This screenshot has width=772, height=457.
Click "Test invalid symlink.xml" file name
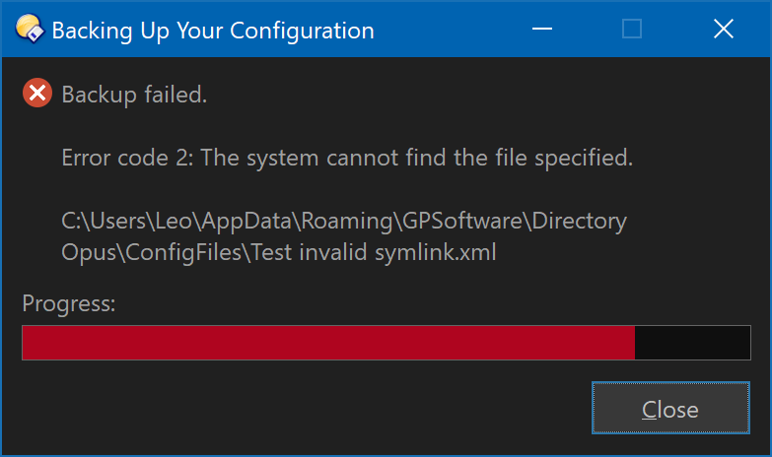pyautogui.click(x=374, y=252)
